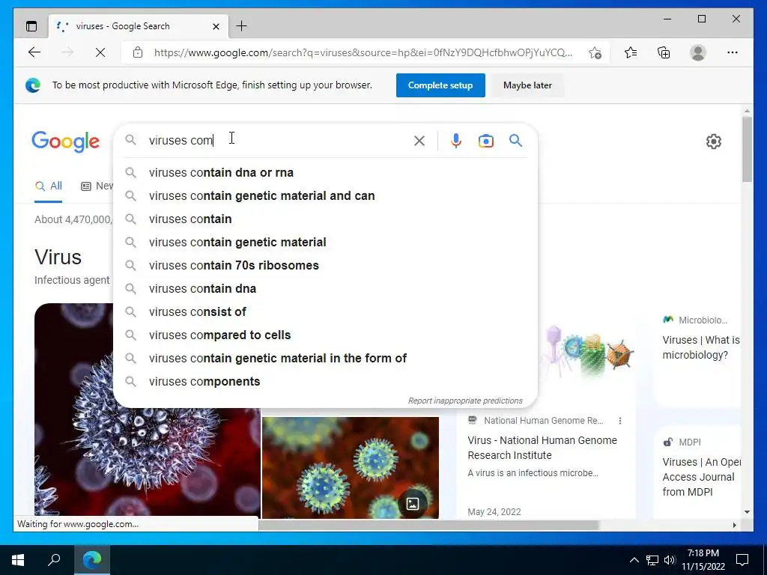Open volume control tray icon

(670, 560)
